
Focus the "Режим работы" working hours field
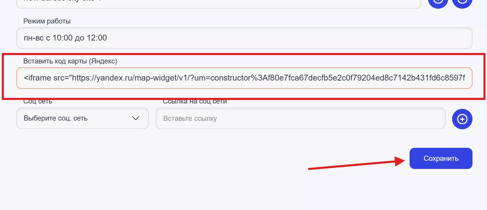244,38
